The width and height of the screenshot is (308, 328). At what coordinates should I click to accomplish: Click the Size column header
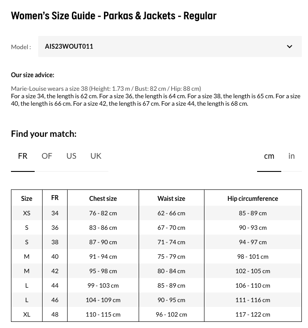[27, 199]
